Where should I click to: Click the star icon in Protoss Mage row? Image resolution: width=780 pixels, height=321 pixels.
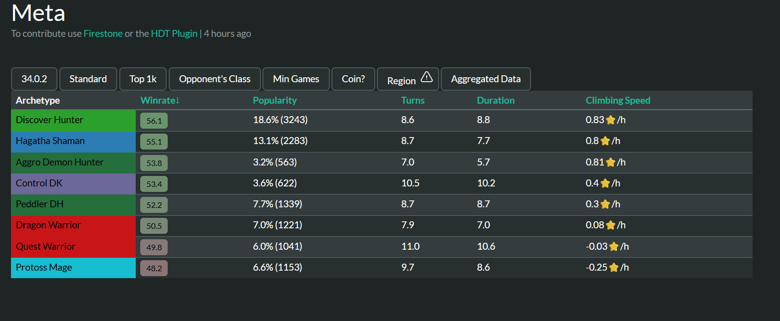[x=614, y=268]
